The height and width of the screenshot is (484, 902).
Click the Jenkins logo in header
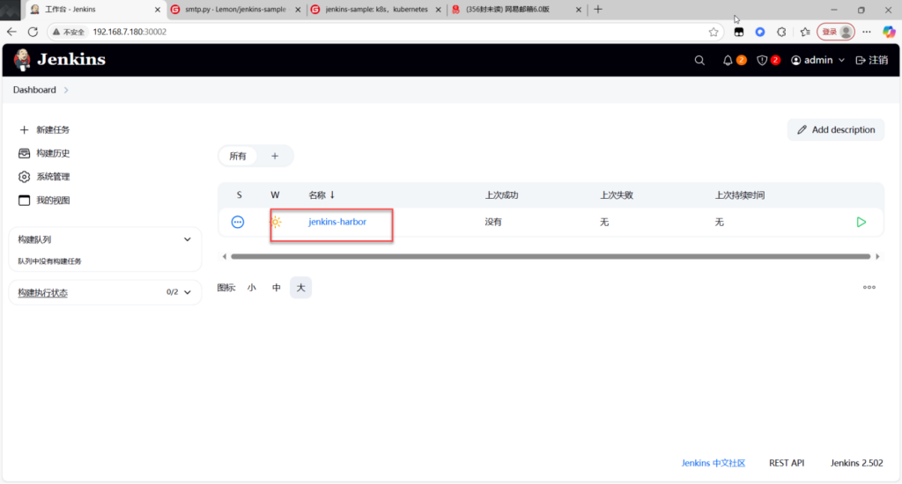(59, 60)
